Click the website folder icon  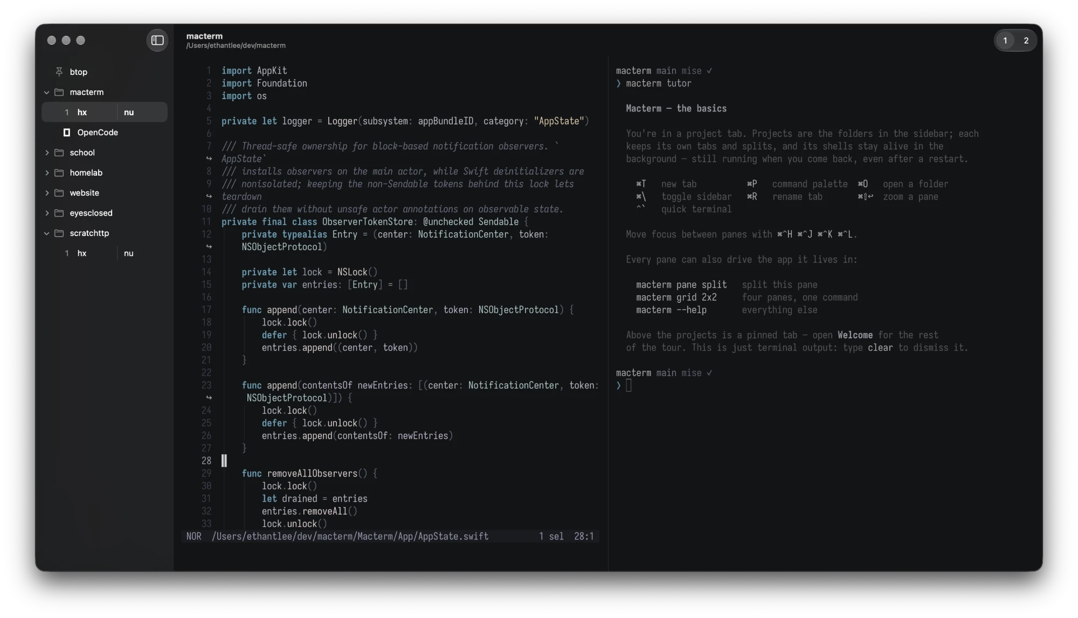pyautogui.click(x=59, y=193)
